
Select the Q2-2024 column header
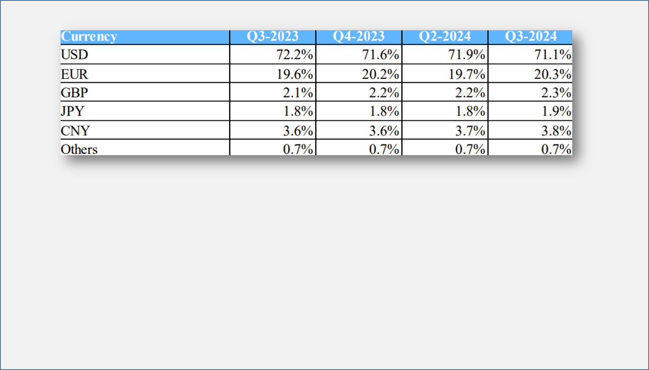[445, 37]
